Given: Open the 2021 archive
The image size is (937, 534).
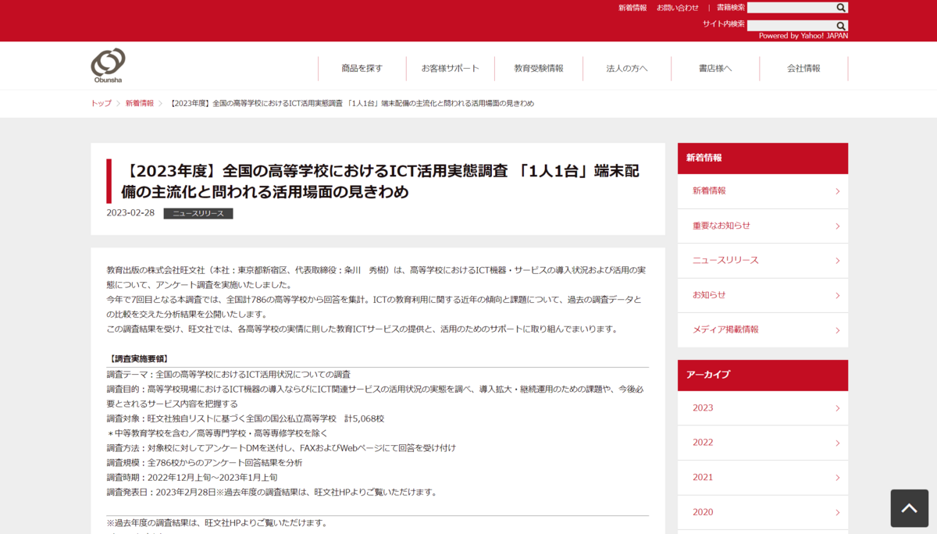Looking at the screenshot, I should (x=763, y=478).
